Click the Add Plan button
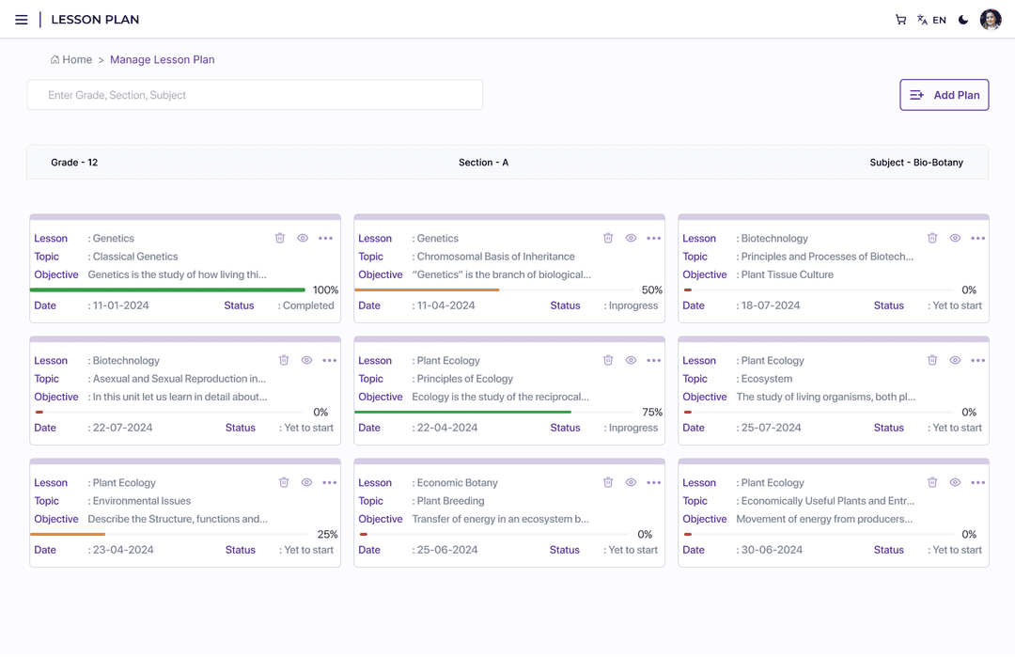This screenshot has height=657, width=1015. 944,95
